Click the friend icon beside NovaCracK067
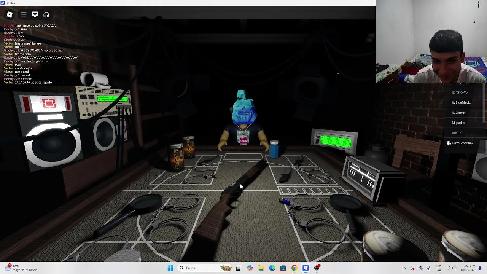Viewport: 487px width, 274px height. [x=449, y=143]
